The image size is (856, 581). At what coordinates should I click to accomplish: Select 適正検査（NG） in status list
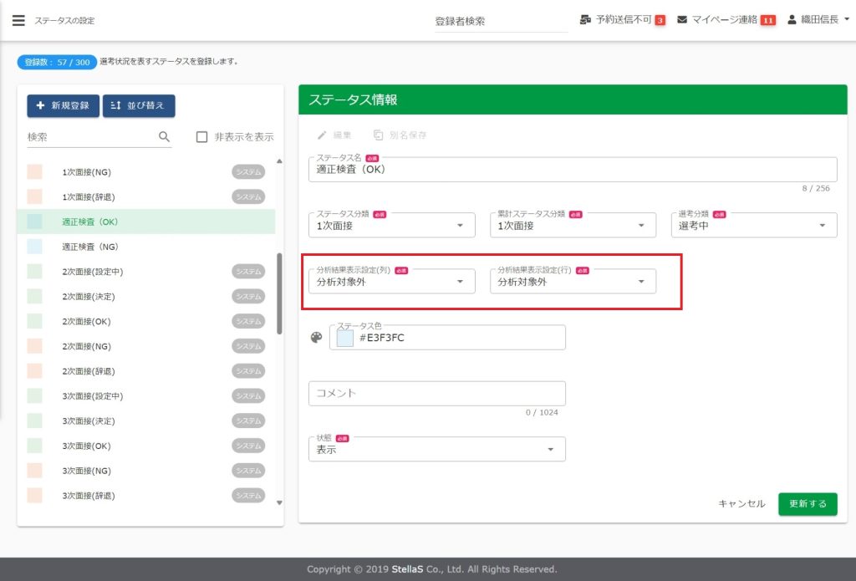coord(92,247)
